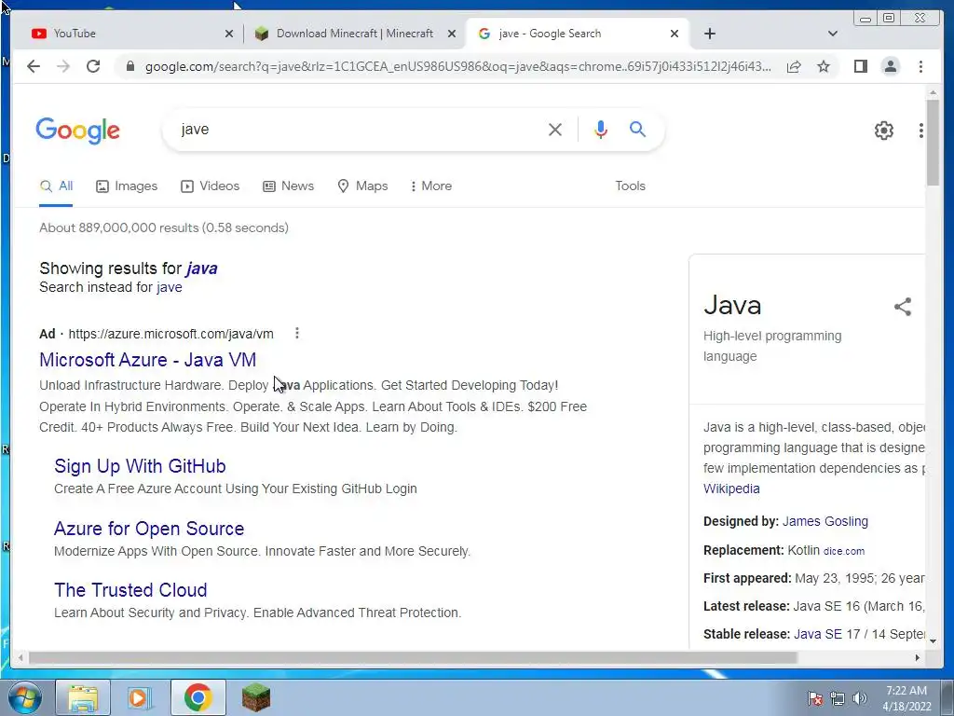Click the About 889,000,000 results text
954x716 pixels.
coord(164,227)
